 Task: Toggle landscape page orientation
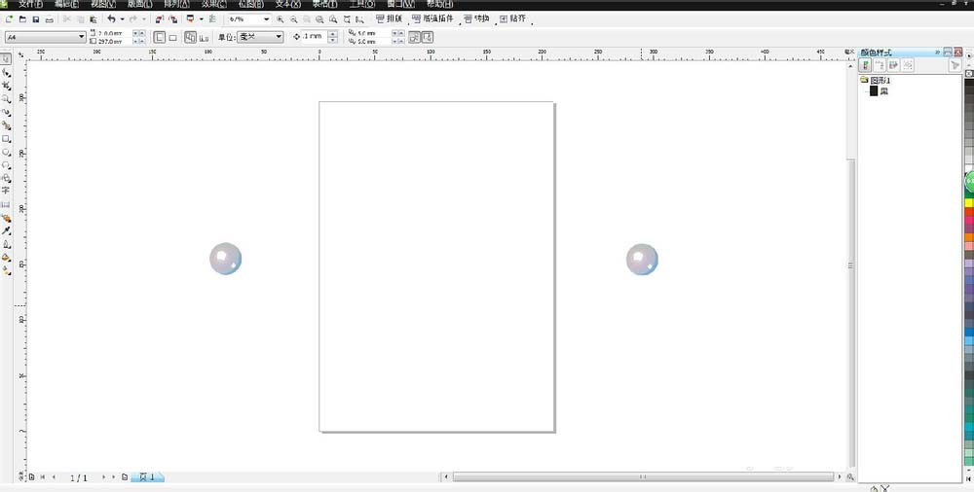coord(172,37)
